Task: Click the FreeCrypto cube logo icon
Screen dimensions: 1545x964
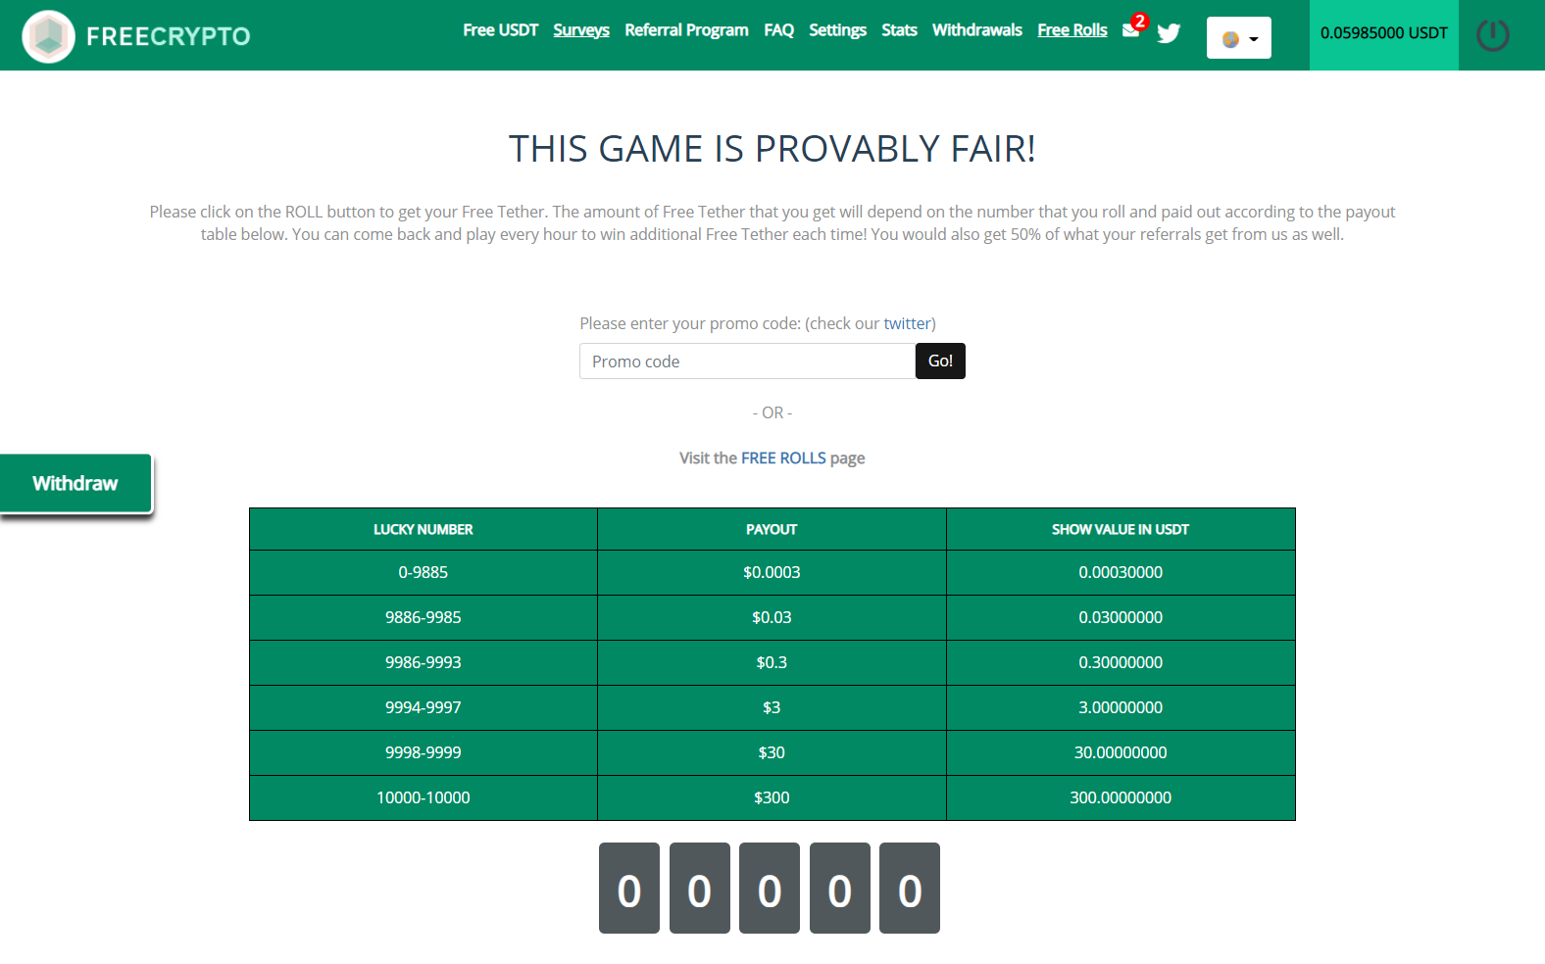Action: [x=48, y=36]
